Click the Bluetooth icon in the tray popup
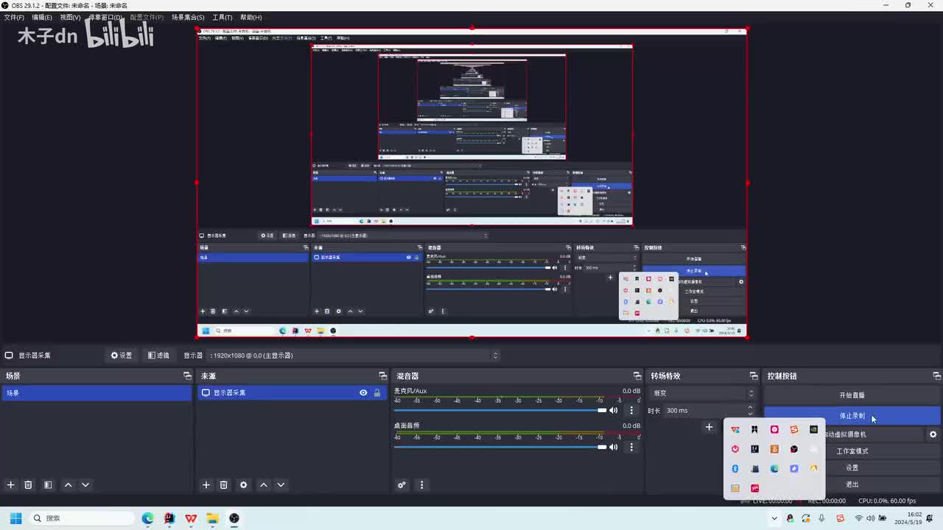Viewport: 943px width, 530px height. 735,469
